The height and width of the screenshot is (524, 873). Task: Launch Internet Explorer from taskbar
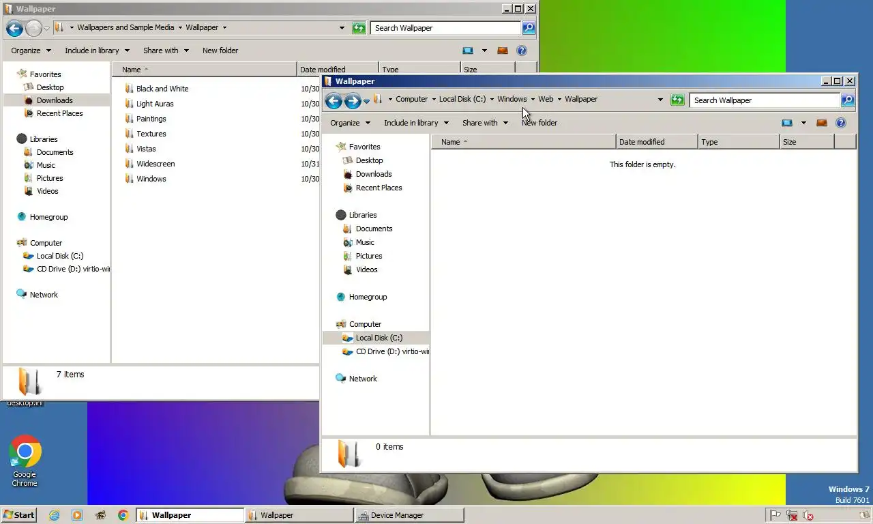(x=55, y=515)
